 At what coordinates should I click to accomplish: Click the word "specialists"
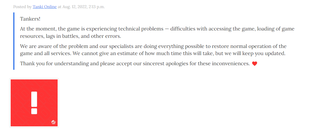(121, 46)
